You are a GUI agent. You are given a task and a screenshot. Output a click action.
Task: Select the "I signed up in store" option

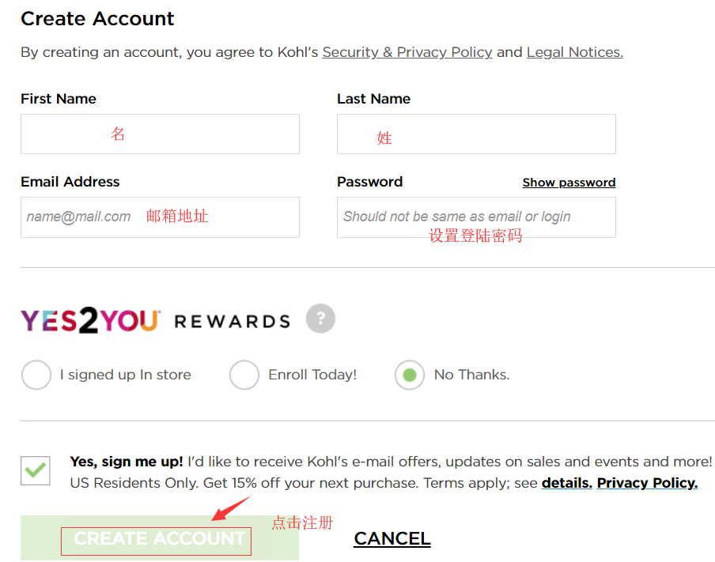click(36, 375)
